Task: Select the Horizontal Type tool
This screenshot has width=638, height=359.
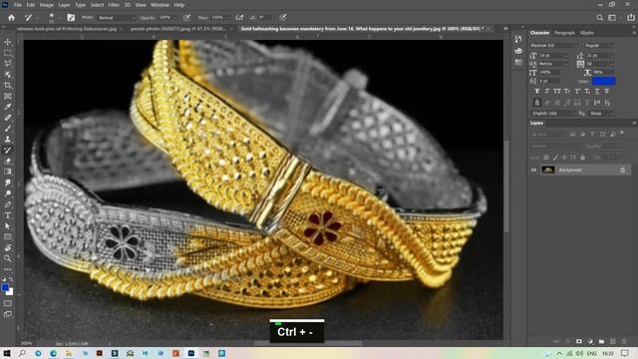Action: click(x=8, y=215)
